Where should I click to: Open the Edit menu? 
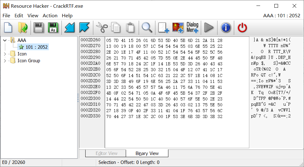pos(19,16)
